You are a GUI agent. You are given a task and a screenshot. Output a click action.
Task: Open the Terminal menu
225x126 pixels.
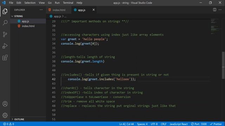(68, 3)
